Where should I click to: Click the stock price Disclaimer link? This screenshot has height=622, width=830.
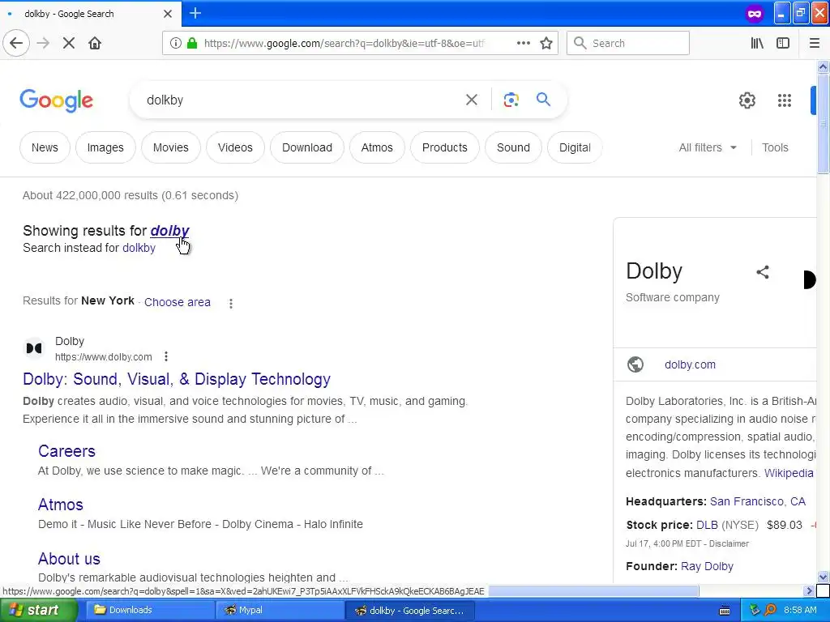tap(729, 543)
